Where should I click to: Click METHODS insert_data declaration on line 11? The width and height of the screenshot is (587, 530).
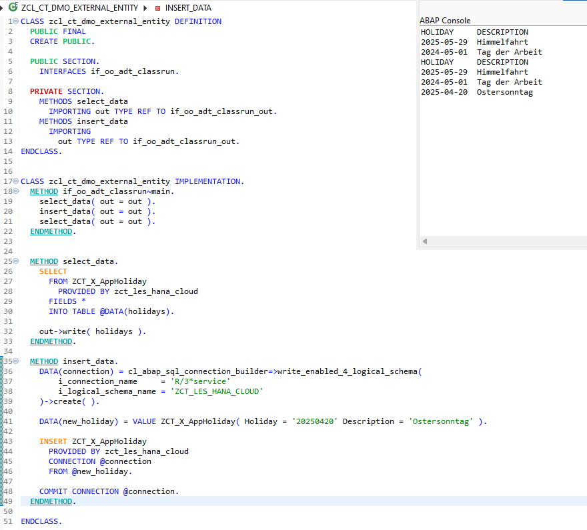pyautogui.click(x=83, y=121)
